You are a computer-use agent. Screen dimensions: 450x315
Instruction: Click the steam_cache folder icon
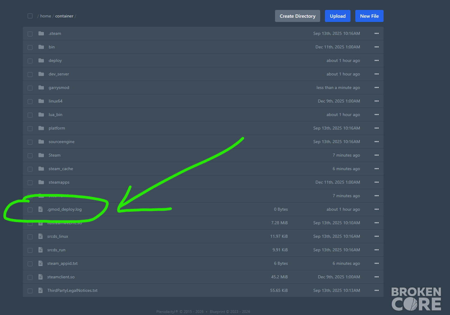point(41,169)
